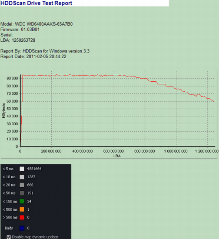Viewport: 219px width, 239px height.
Task: Click the red swatch for > 500 ms
Action: [22, 217]
